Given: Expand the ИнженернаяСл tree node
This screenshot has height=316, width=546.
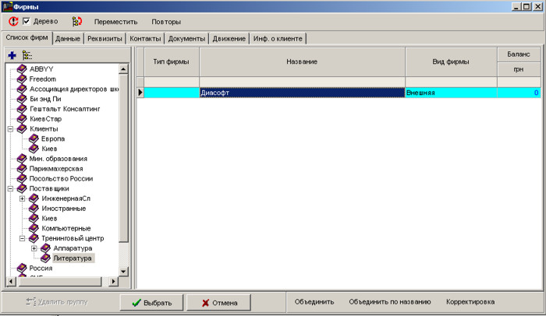Looking at the screenshot, I should (23, 198).
